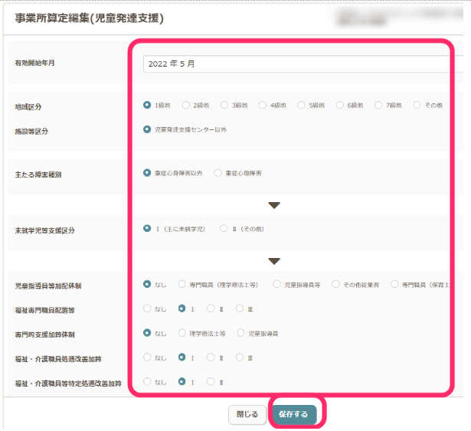Select 専門職員（理学療法士等） for 児童指導員等加配体制
471x431 pixels.
[x=182, y=284]
